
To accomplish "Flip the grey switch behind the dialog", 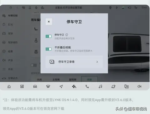I will (34, 65).
